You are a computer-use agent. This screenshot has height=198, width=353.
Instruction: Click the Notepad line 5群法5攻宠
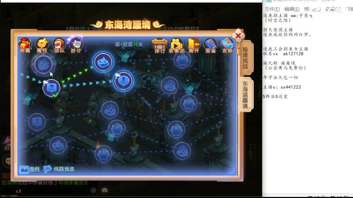(x=275, y=97)
